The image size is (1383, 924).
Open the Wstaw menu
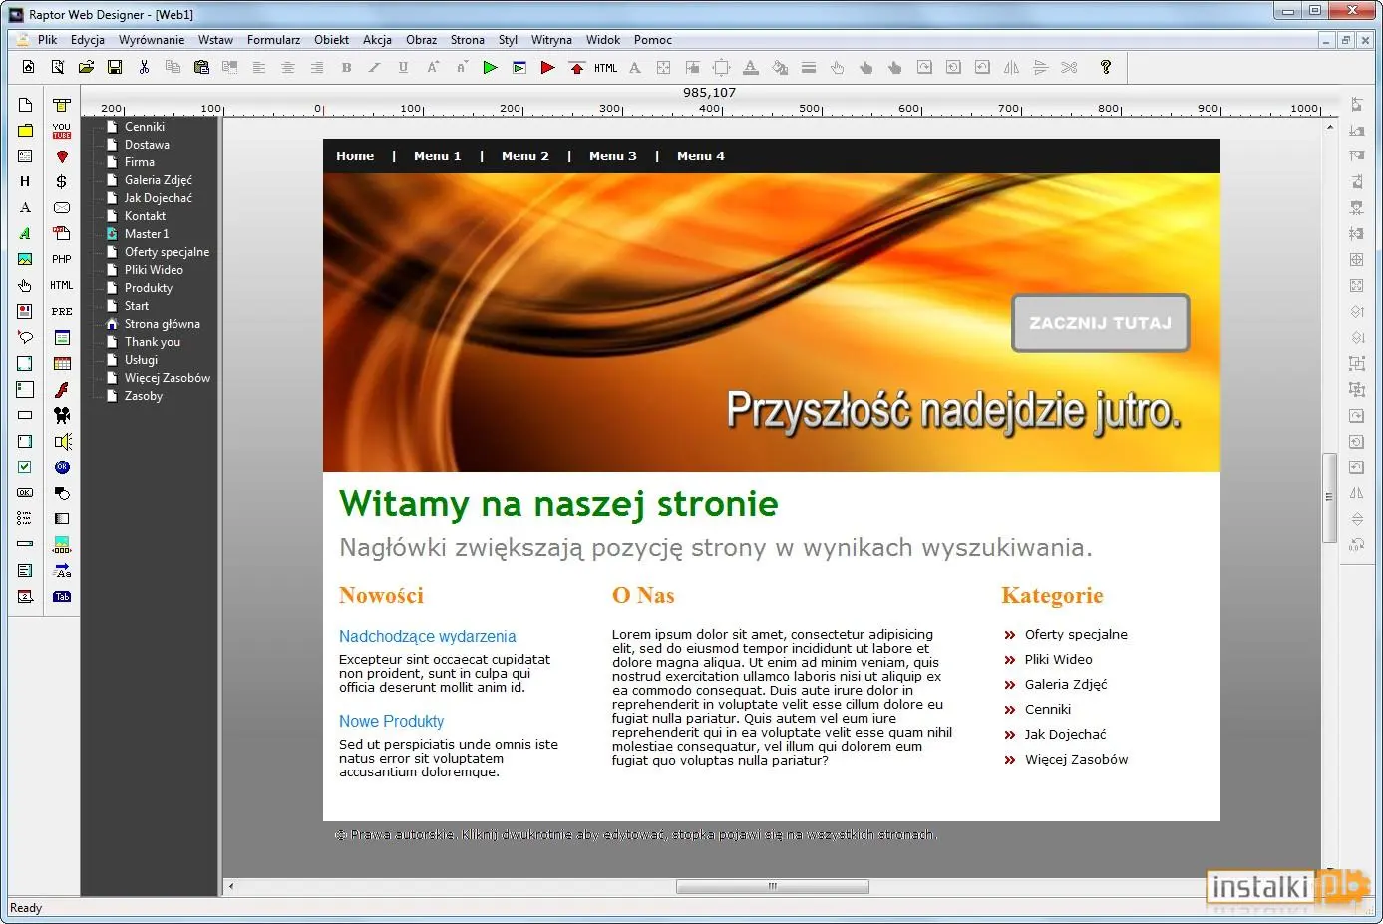coord(215,40)
